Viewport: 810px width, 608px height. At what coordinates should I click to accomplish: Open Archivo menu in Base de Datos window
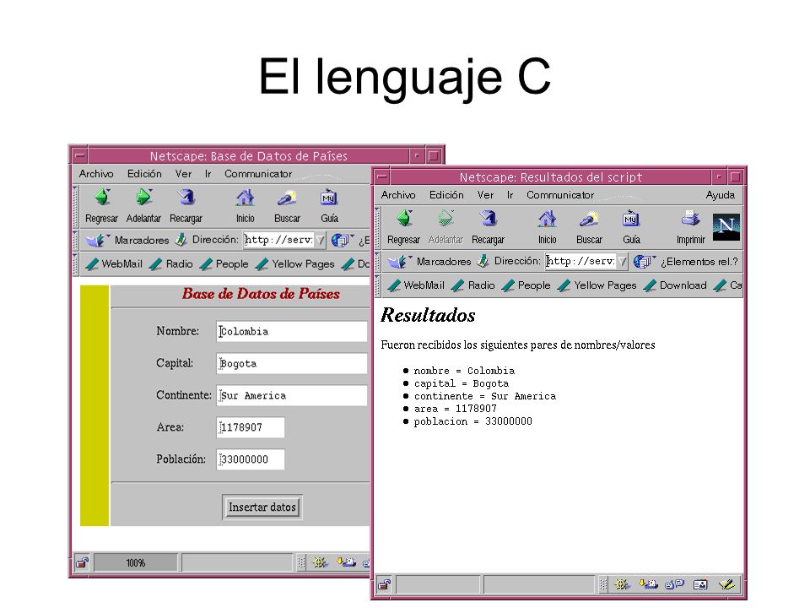96,174
